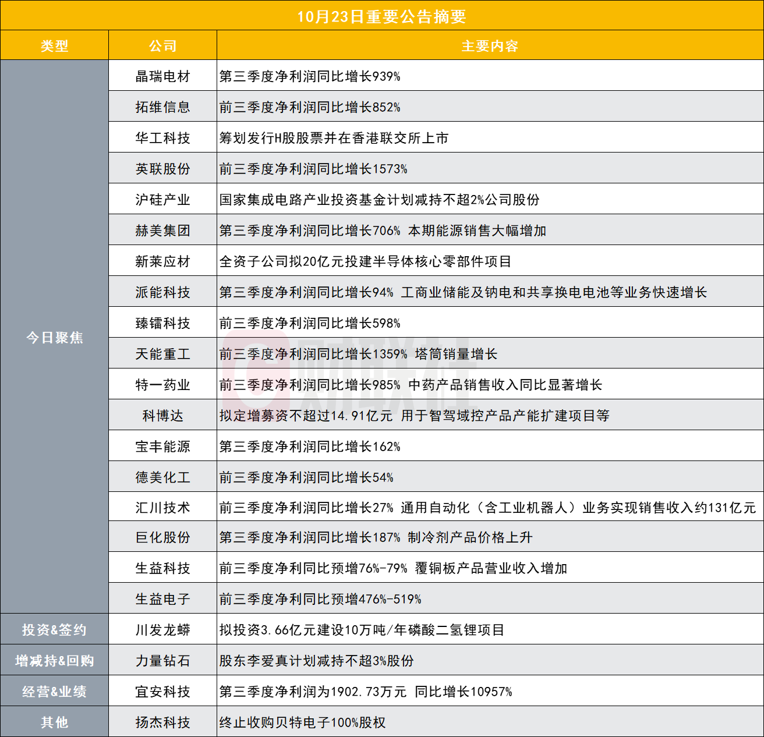Image resolution: width=764 pixels, height=737 pixels.
Task: Click the 汇川技术 row's 前三季度净利润同比增长27% text
Action: pyautogui.click(x=306, y=508)
